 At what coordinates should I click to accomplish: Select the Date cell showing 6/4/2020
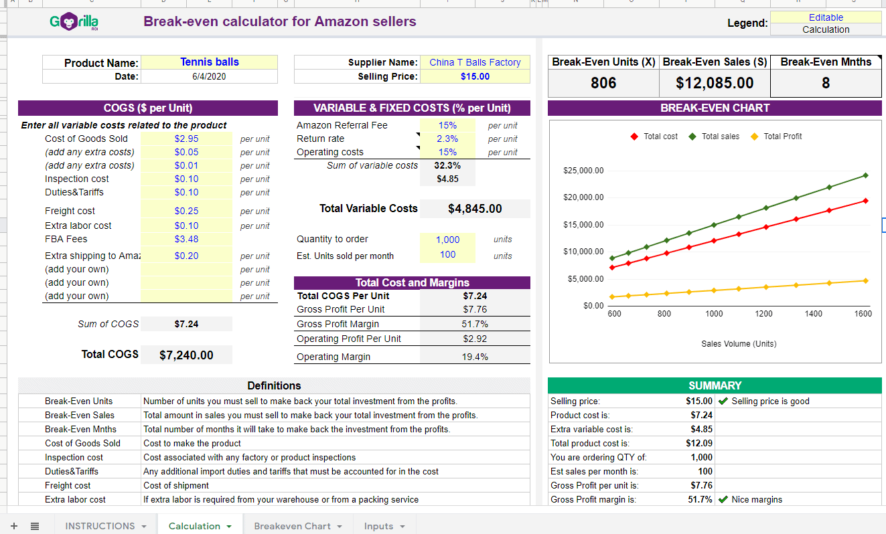[209, 76]
